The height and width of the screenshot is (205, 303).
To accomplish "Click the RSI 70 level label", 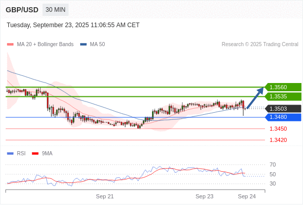I will [x=273, y=165].
